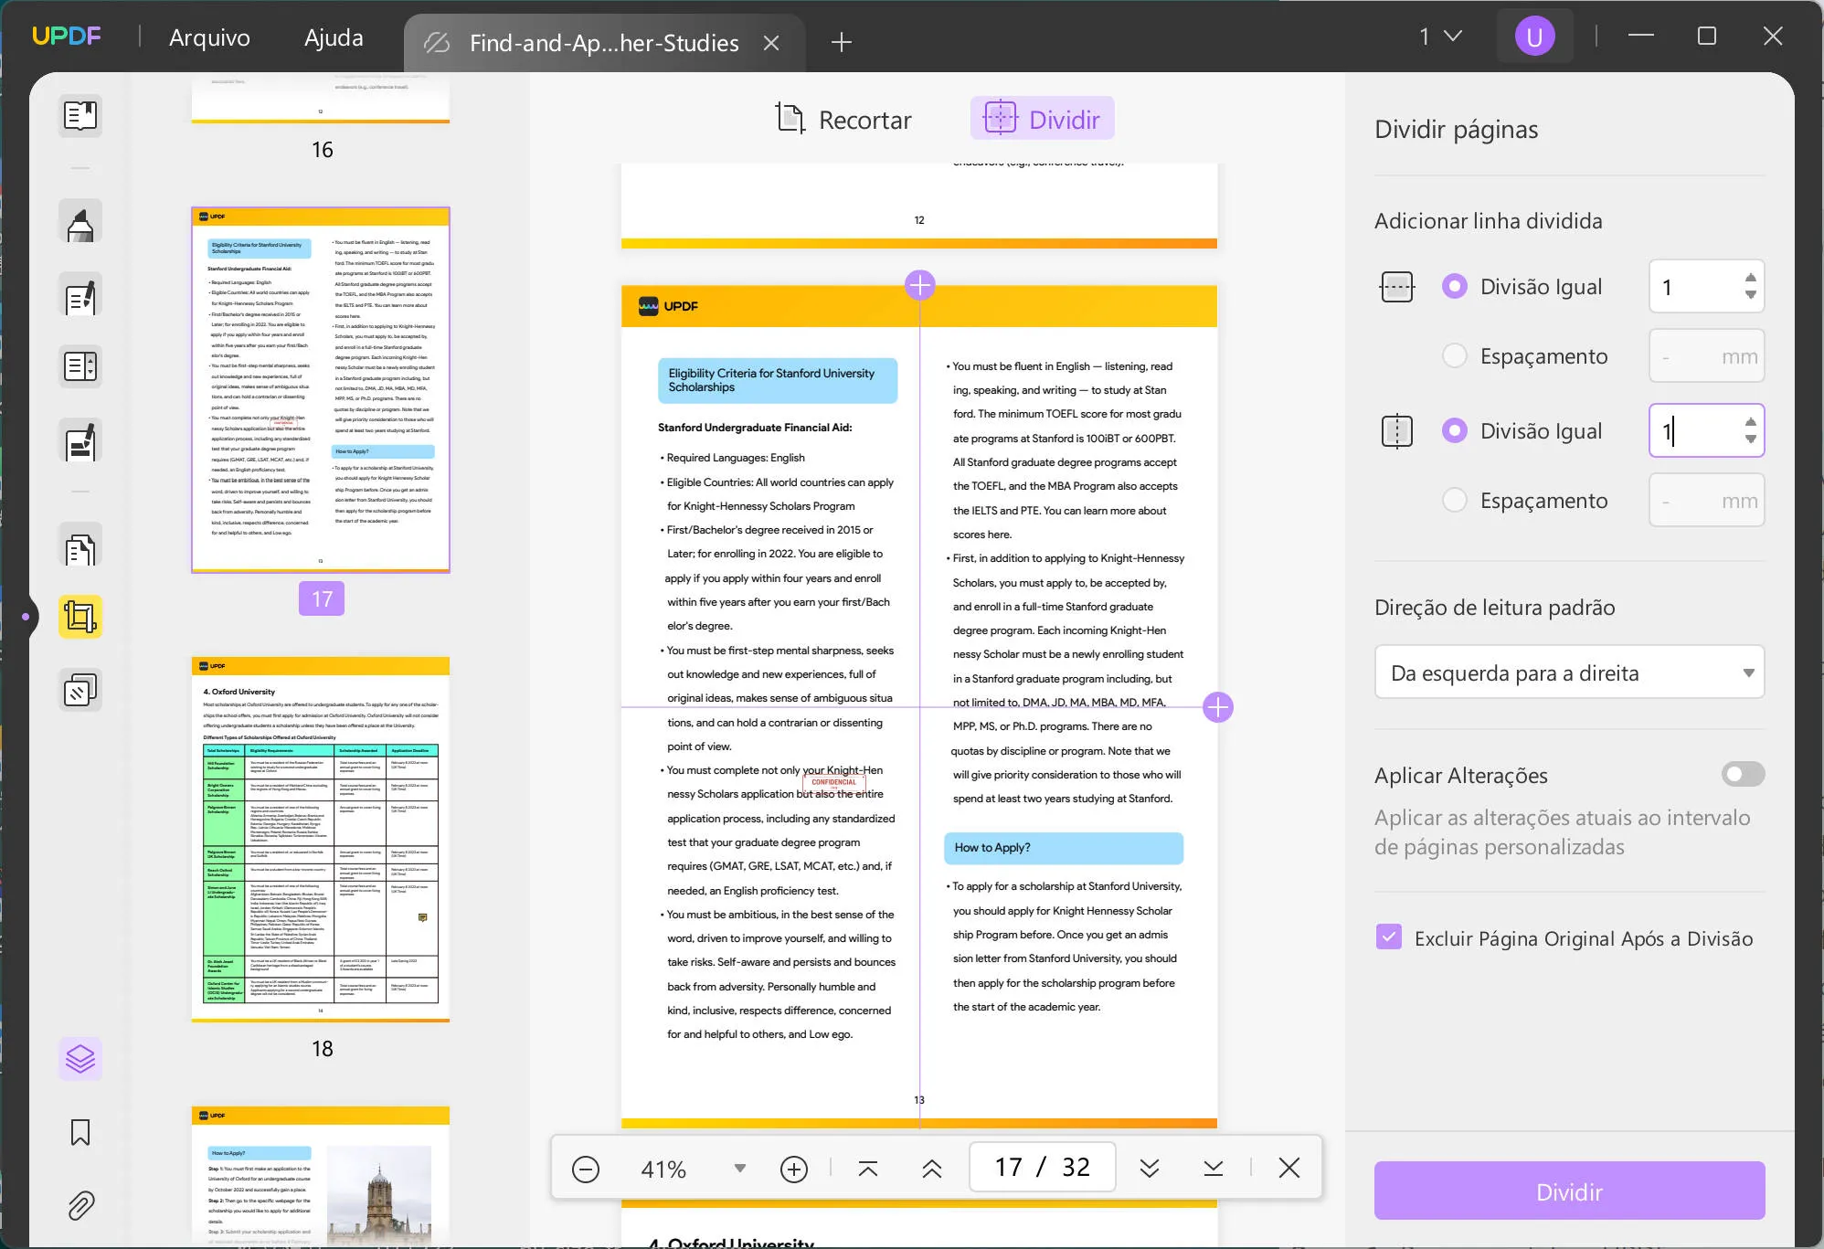
Task: Switch to Recortar mode
Action: (x=843, y=119)
